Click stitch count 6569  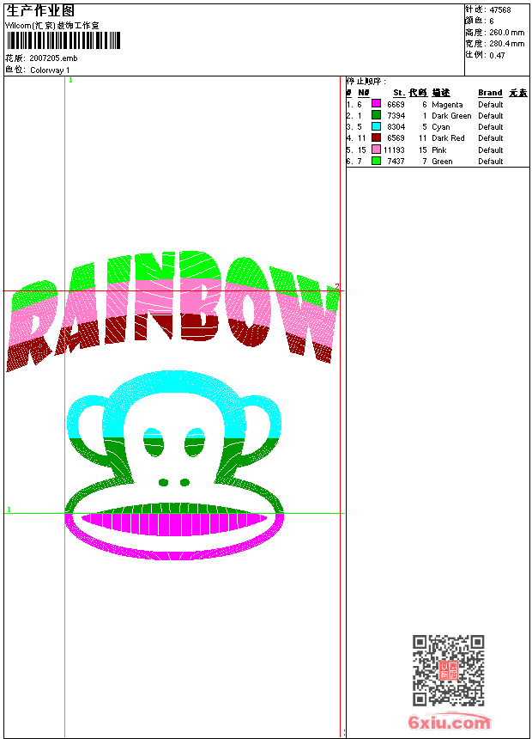tap(396, 138)
